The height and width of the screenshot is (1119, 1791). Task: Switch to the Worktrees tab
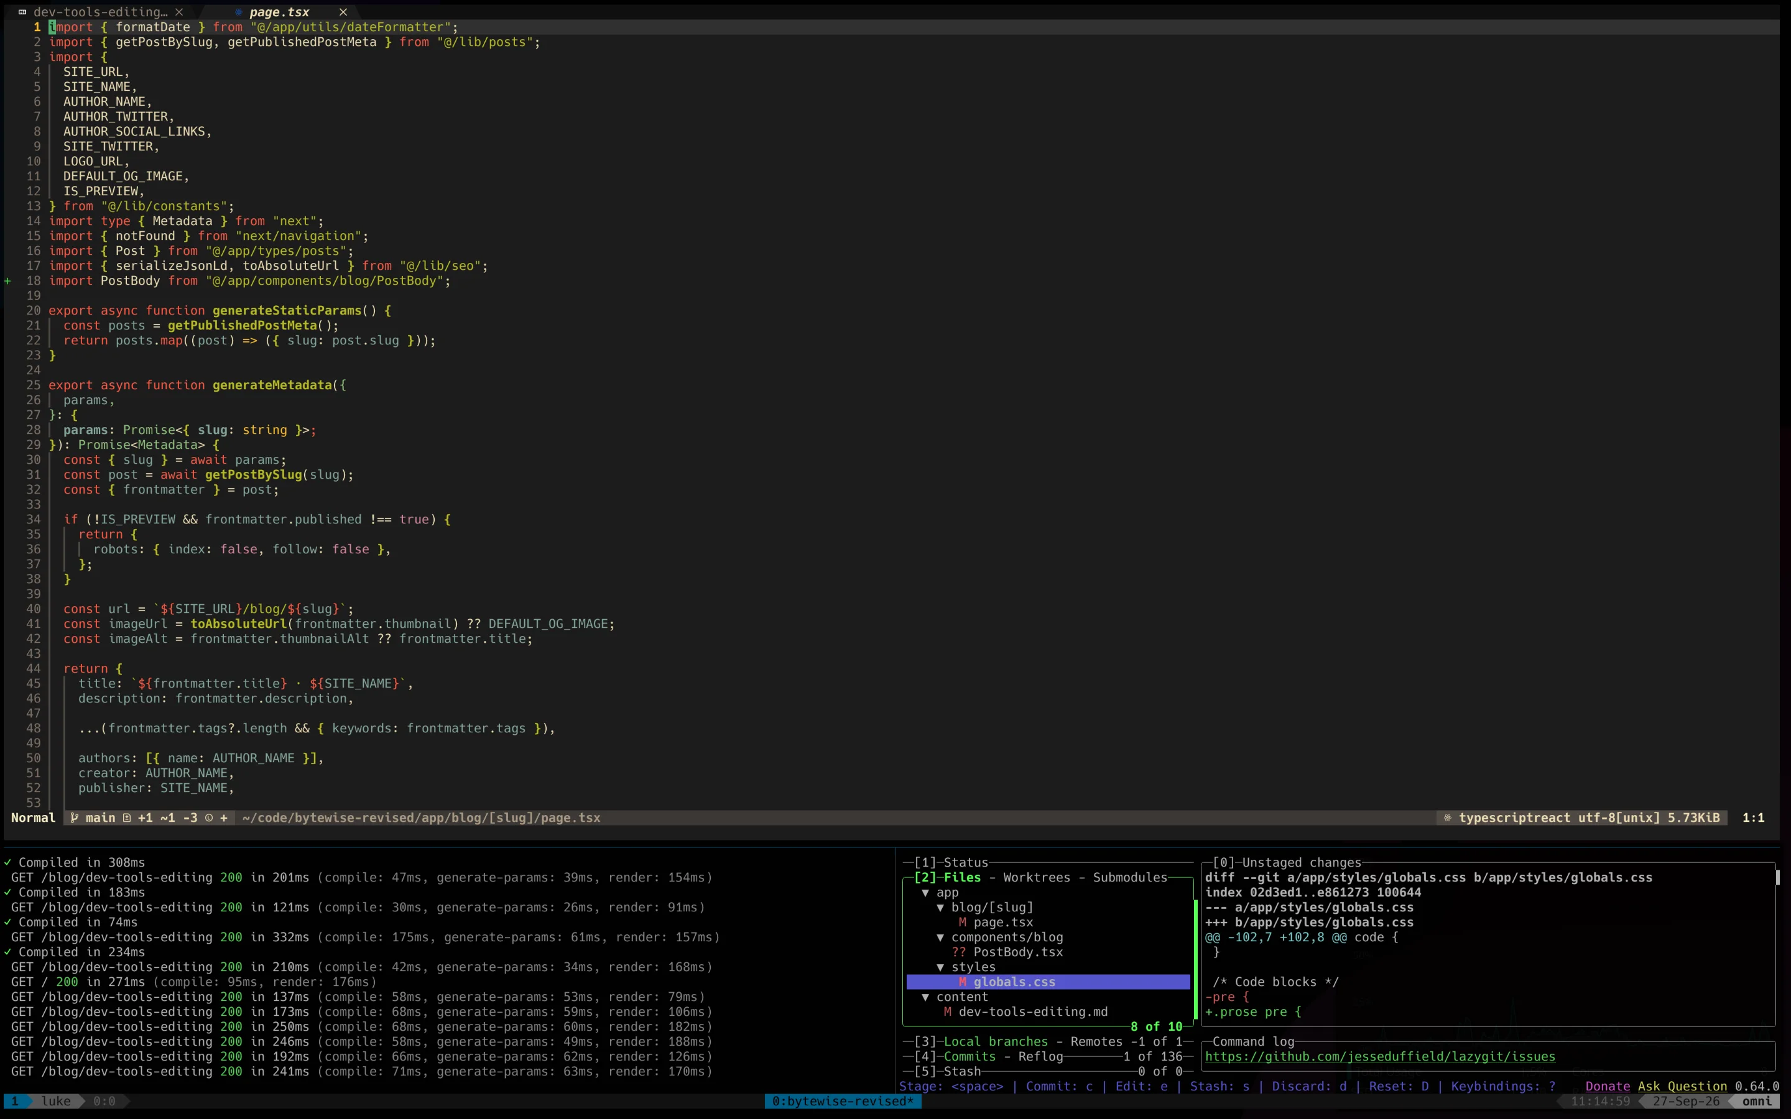(x=1036, y=878)
